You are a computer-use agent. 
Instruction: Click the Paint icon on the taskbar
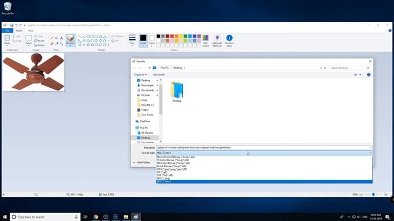pyautogui.click(x=136, y=217)
